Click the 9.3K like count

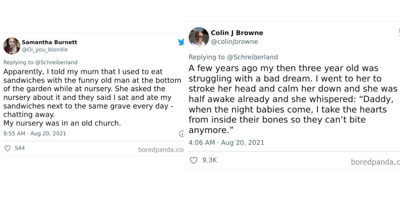tap(209, 160)
